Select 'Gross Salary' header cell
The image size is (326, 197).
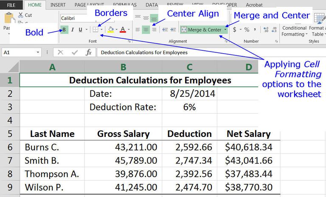[x=123, y=134]
